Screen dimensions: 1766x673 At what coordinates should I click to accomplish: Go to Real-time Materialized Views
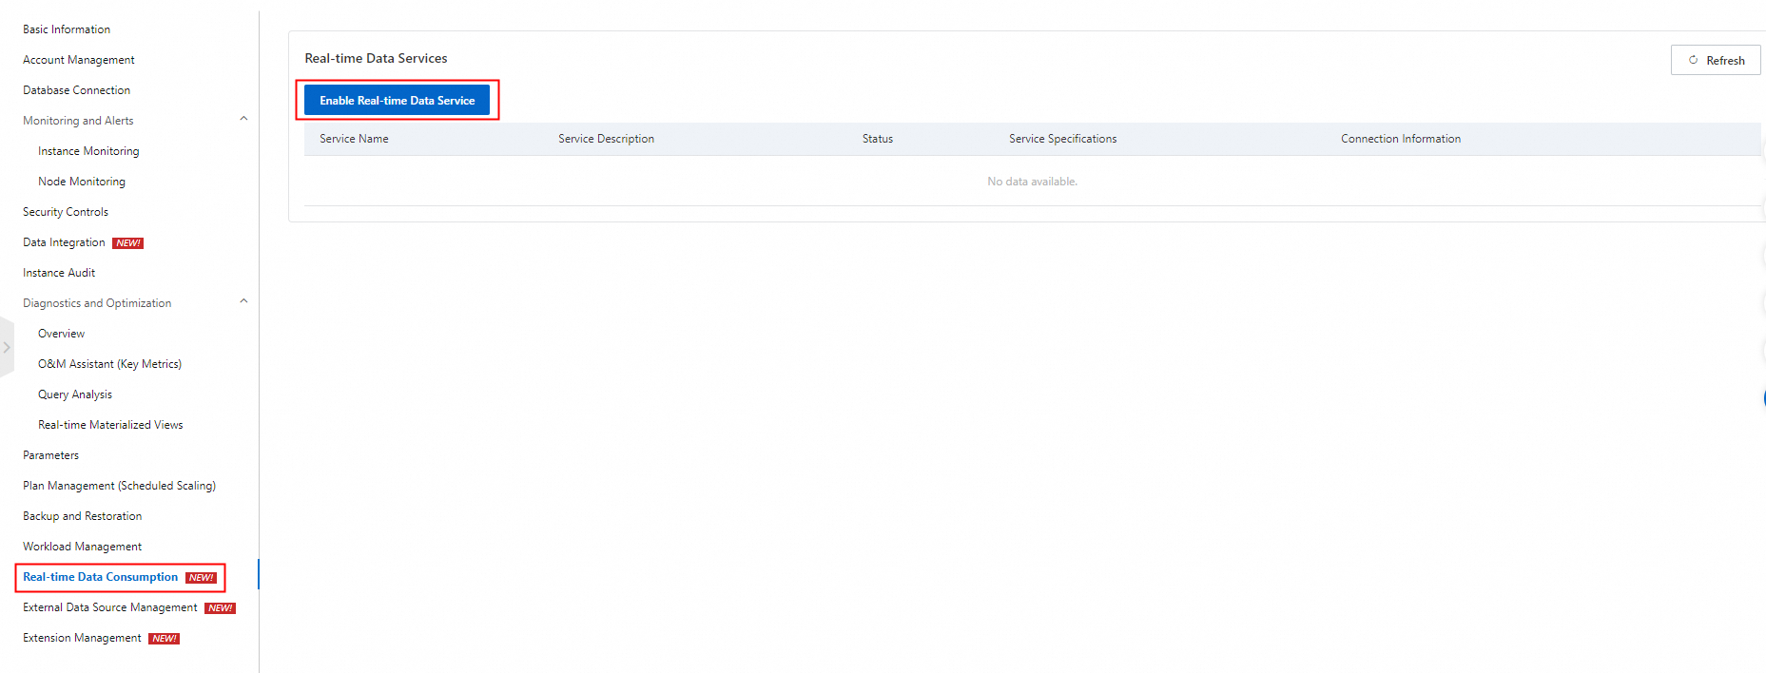[110, 425]
